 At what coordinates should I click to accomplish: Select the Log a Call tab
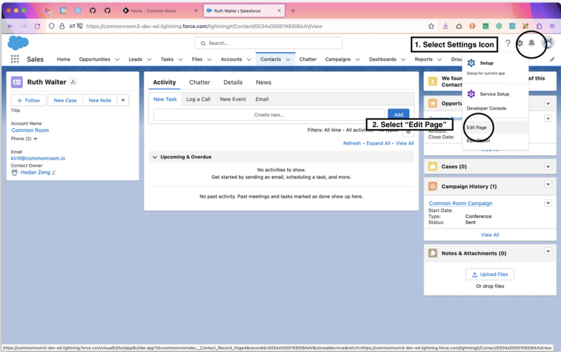[198, 99]
